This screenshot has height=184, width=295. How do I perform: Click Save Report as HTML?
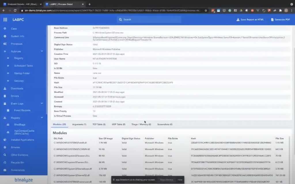coord(250,19)
